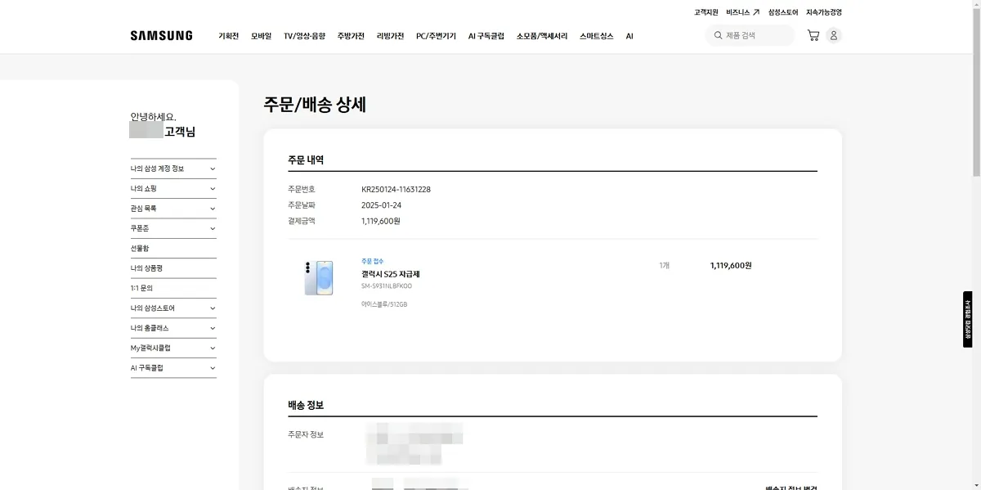Open the shopping cart icon
The height and width of the screenshot is (490, 981).
813,35
